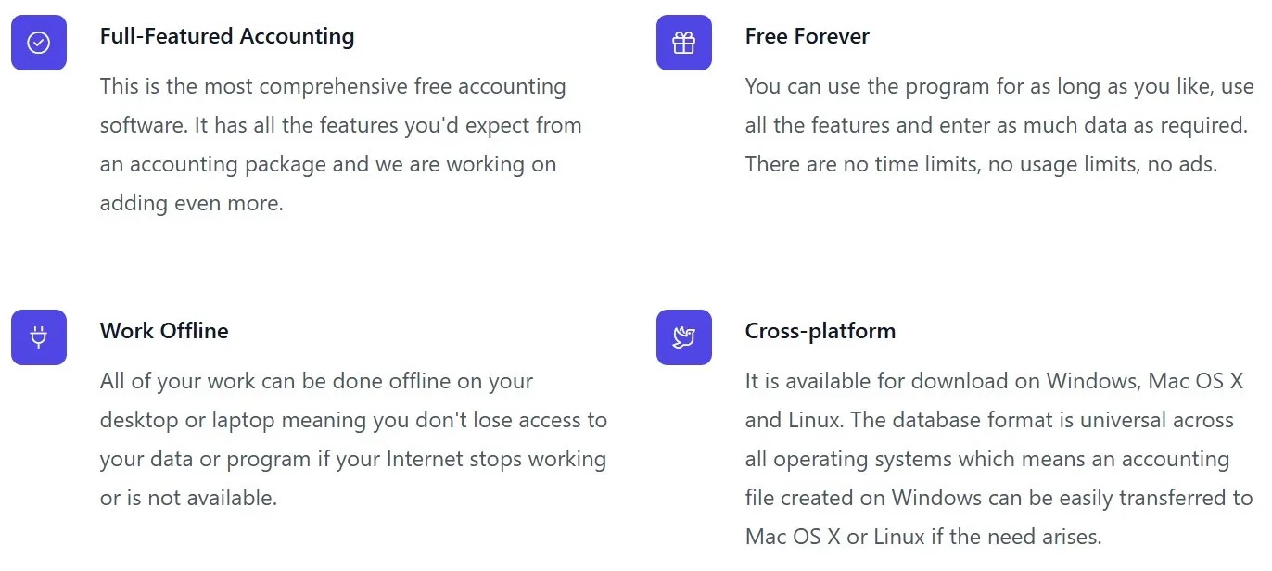Click the line "All of your work can be done"

[316, 381]
